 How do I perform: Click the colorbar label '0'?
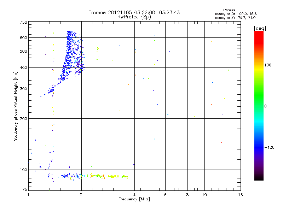[265, 106]
